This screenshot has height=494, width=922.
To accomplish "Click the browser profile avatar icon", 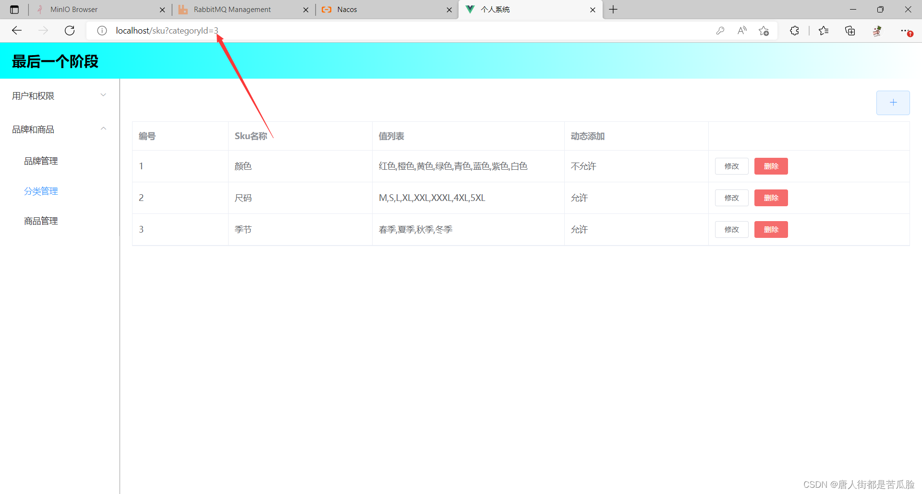I will [x=877, y=31].
